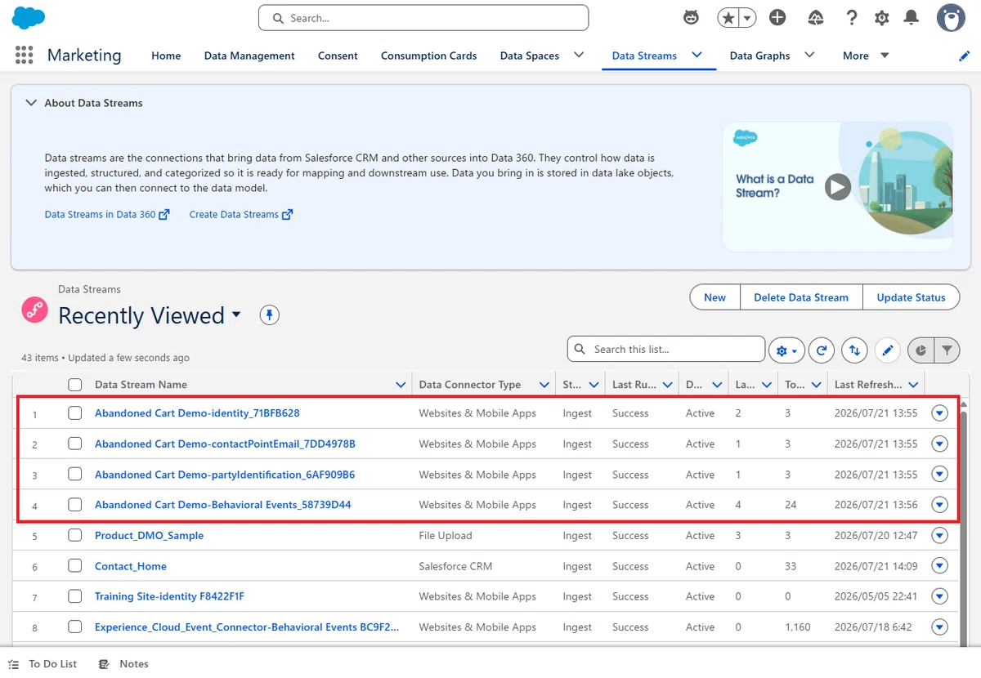Open the Create Data Streams link
Viewport: 981px width, 678px height.
pos(241,214)
